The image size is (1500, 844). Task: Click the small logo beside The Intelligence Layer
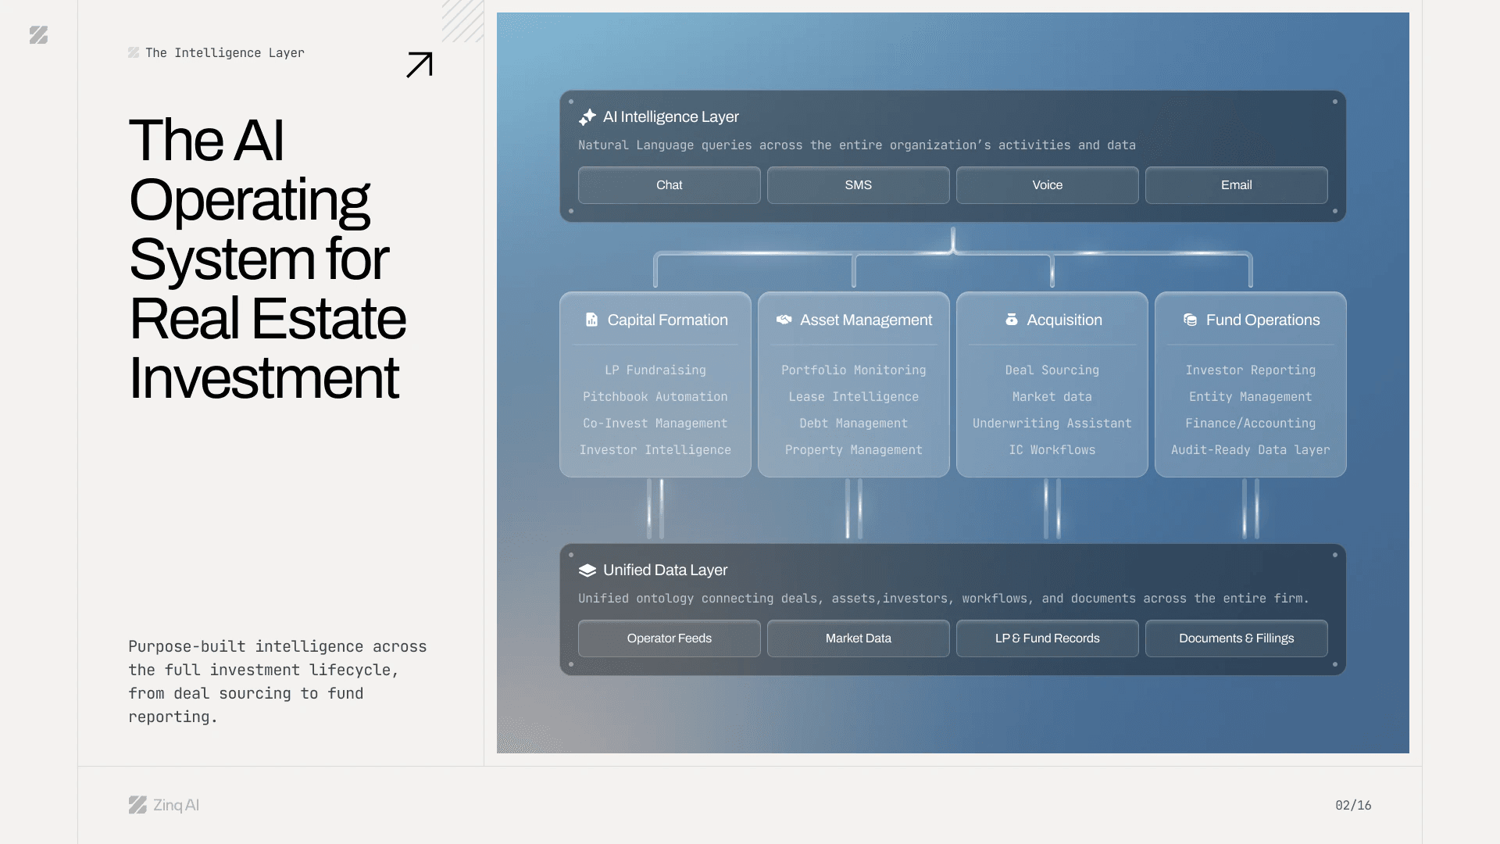coord(134,53)
